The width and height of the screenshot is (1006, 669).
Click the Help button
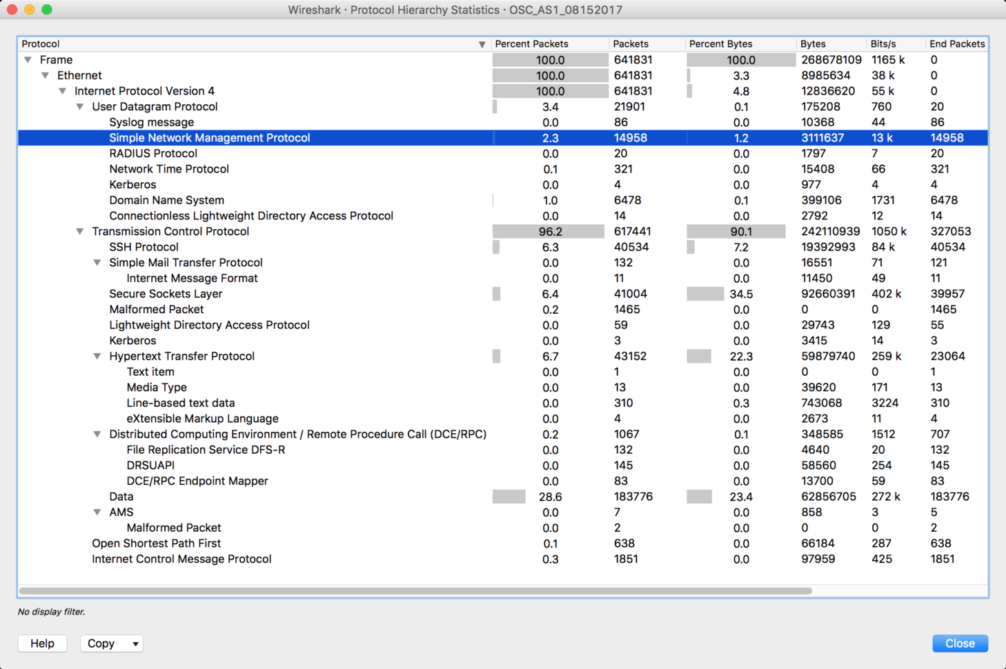[x=42, y=643]
